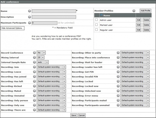Sort member profiles by Name column
The width and height of the screenshot is (156, 118).
tap(107, 16)
